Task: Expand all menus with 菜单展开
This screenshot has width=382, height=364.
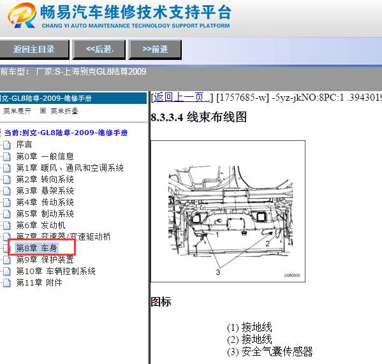Action: point(17,112)
